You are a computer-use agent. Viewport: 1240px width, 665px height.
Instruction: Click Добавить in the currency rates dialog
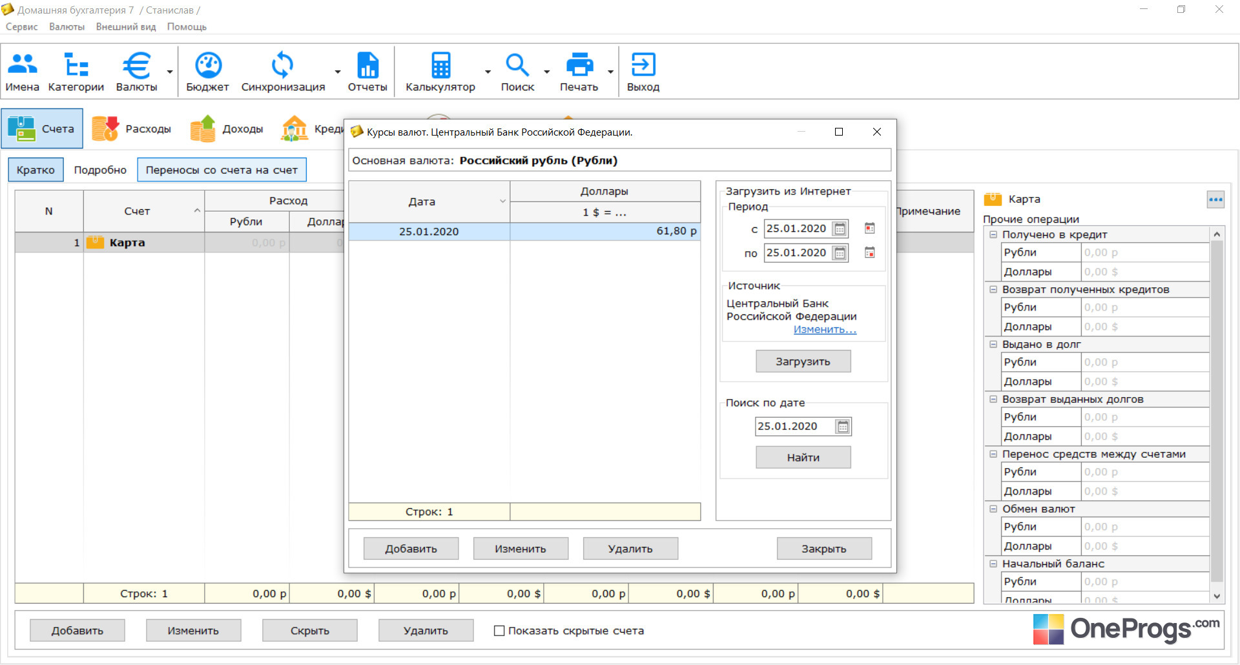coord(411,549)
